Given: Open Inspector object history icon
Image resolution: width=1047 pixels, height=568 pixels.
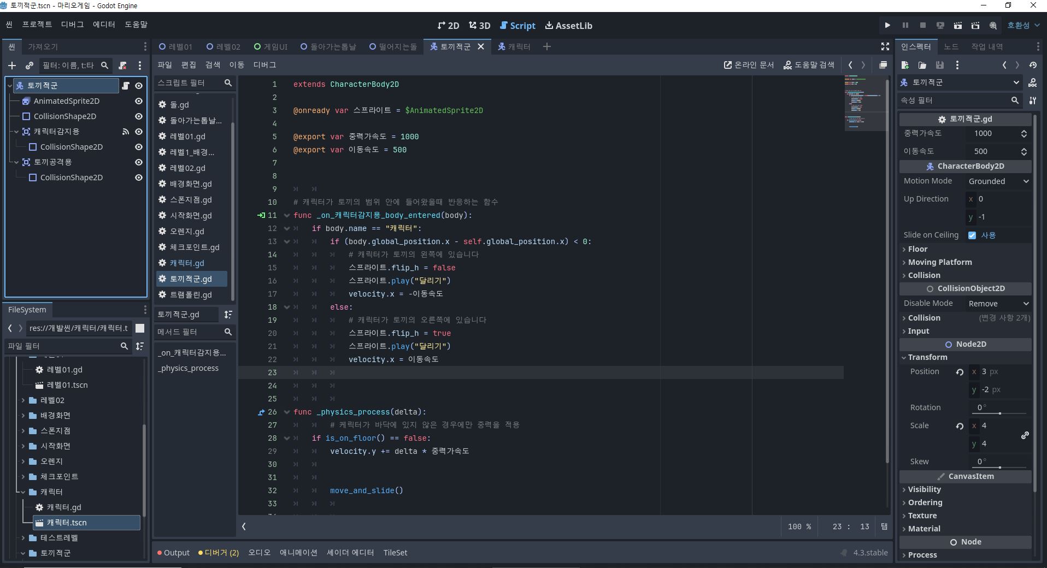Looking at the screenshot, I should [x=1033, y=65].
